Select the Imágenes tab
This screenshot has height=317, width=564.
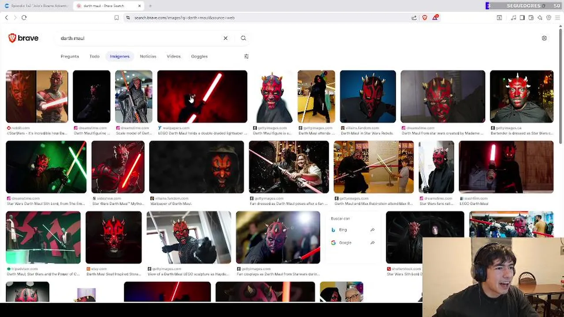[119, 56]
